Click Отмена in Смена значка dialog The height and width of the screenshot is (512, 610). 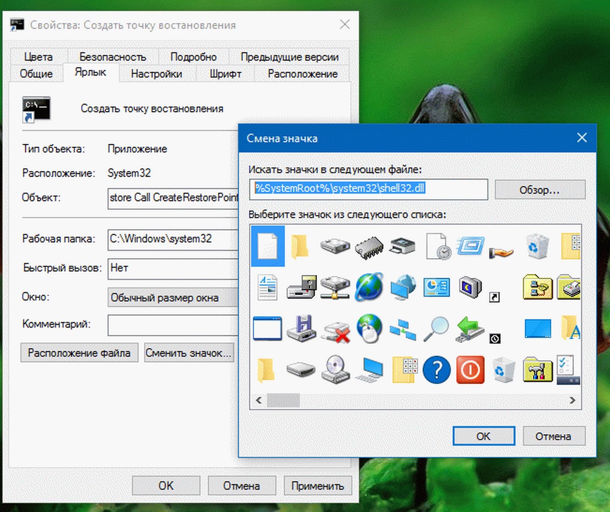click(554, 436)
